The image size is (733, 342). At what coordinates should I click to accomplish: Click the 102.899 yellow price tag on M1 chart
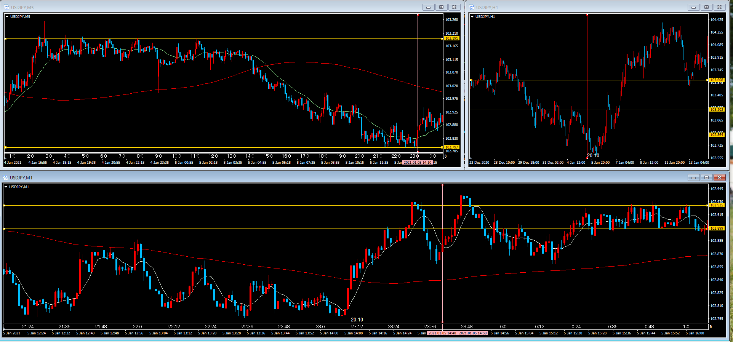click(x=717, y=229)
